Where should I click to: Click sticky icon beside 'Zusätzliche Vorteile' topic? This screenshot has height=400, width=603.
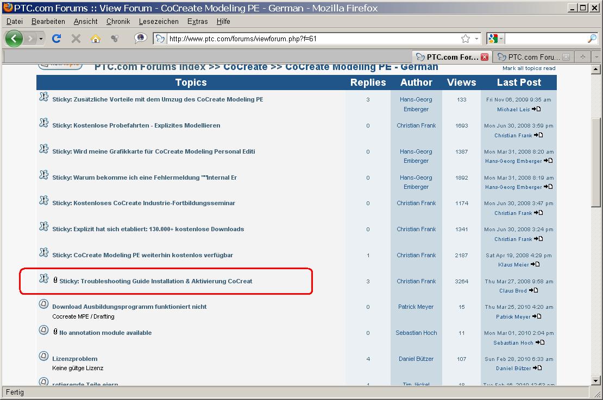coord(44,97)
